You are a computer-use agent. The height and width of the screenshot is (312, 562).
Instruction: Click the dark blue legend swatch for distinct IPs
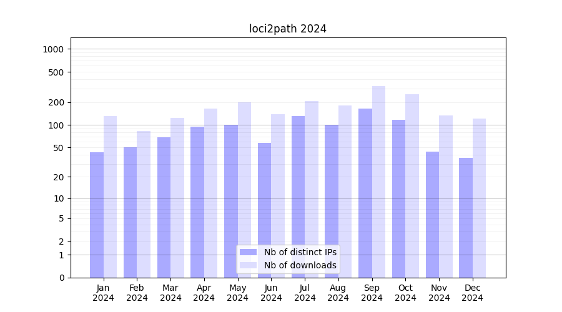(x=248, y=252)
